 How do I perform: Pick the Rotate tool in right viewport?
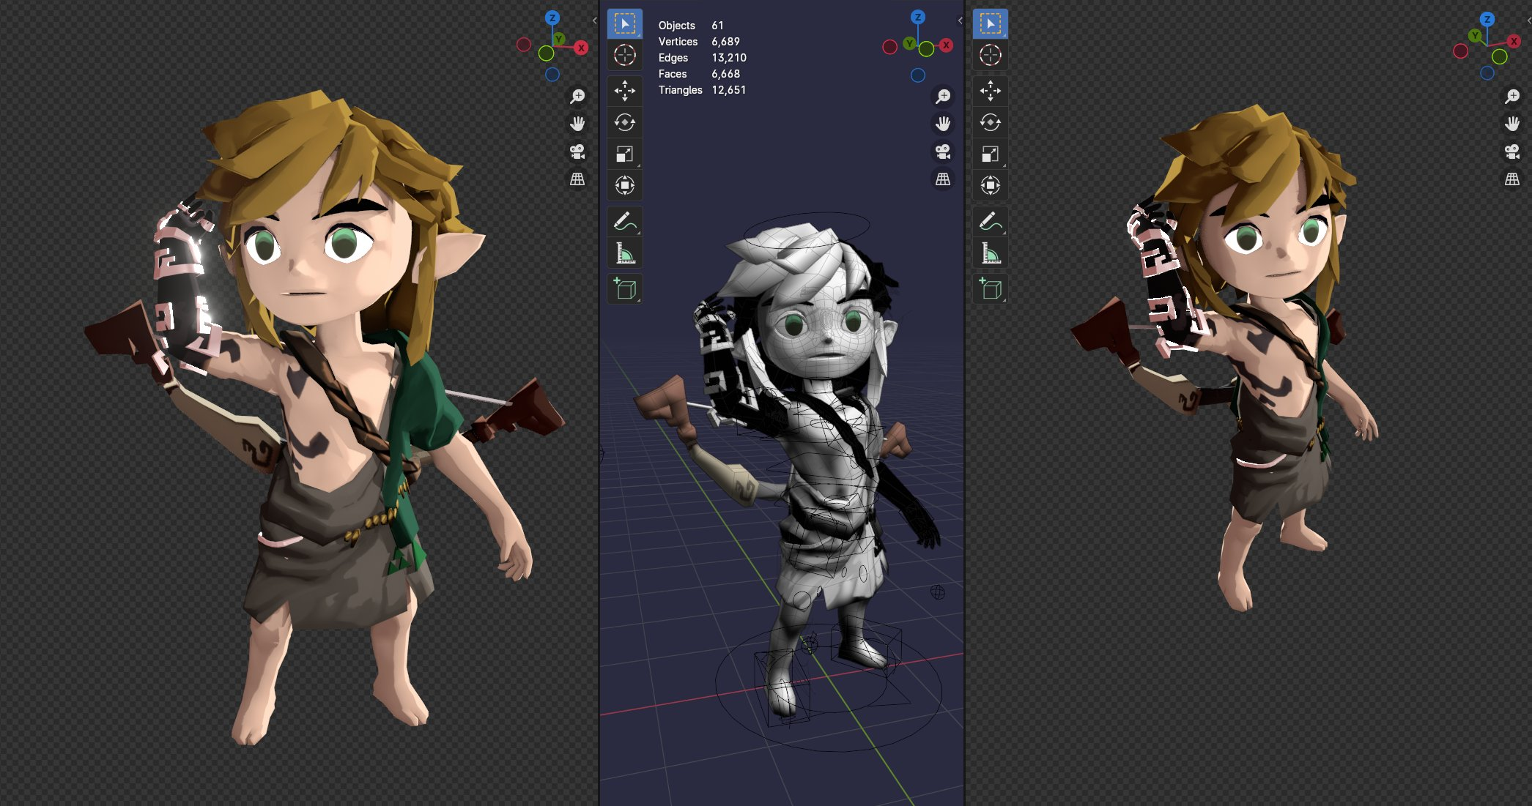990,122
